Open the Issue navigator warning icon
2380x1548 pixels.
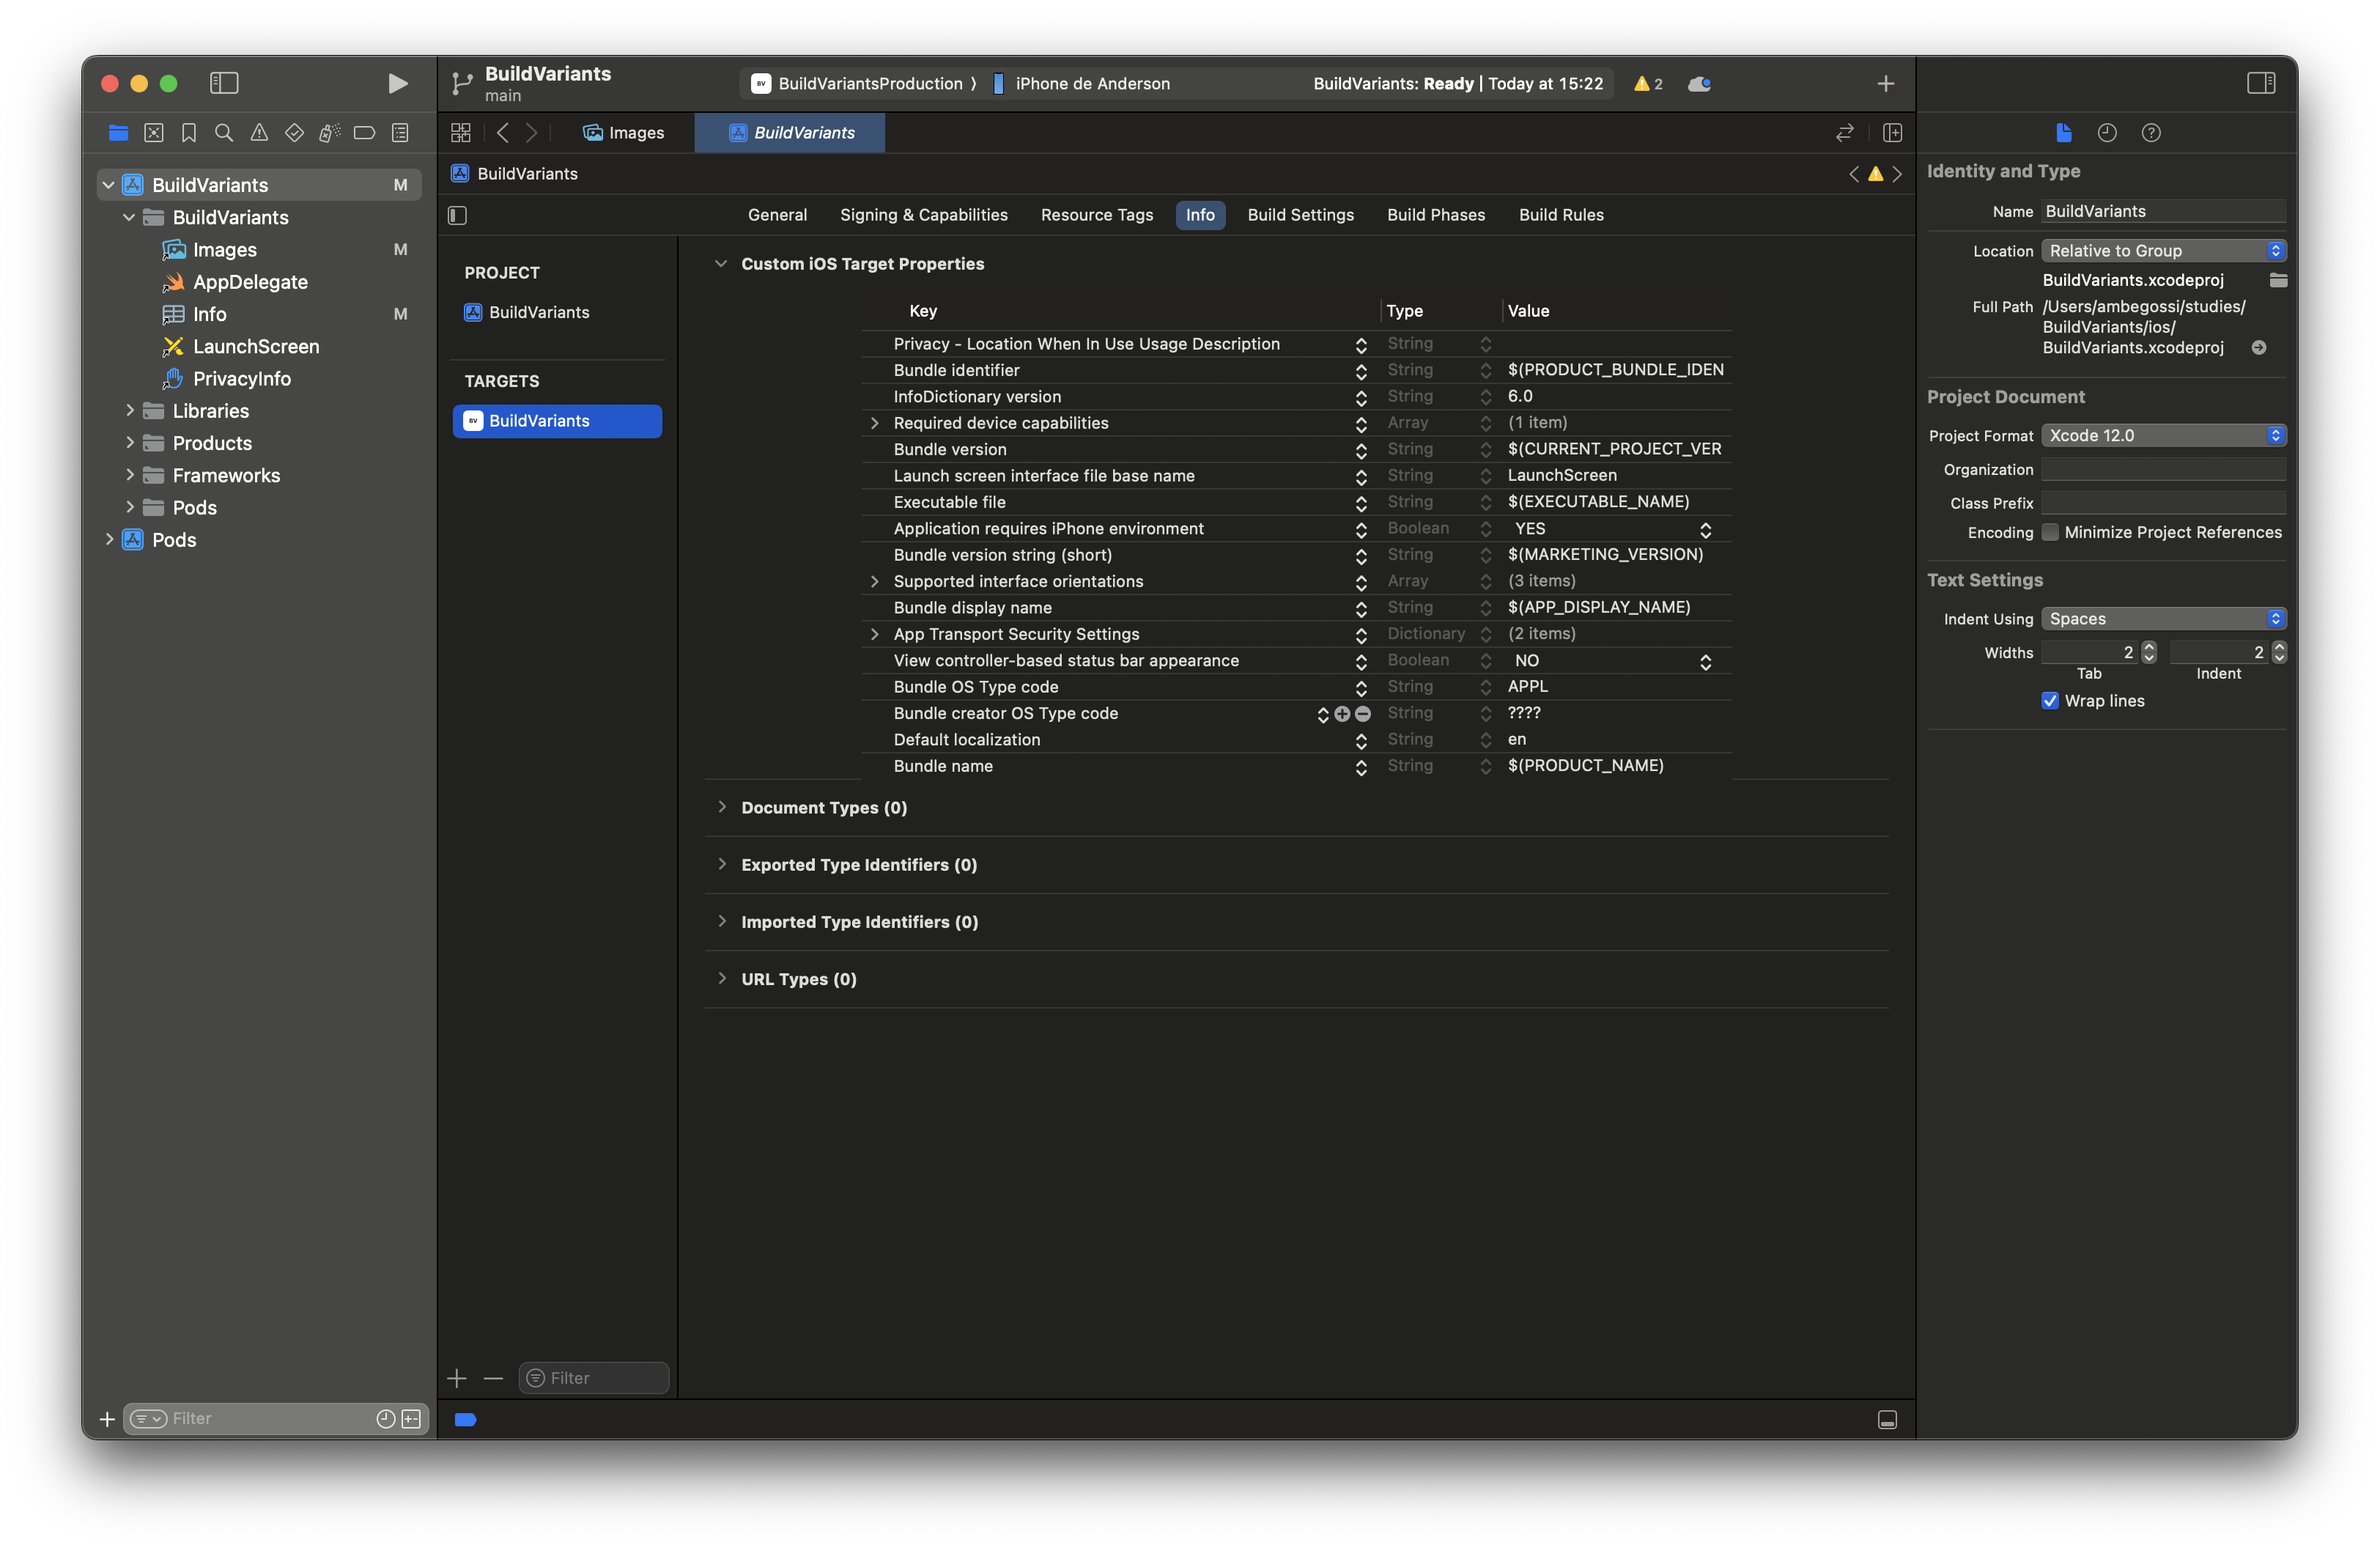(x=259, y=132)
